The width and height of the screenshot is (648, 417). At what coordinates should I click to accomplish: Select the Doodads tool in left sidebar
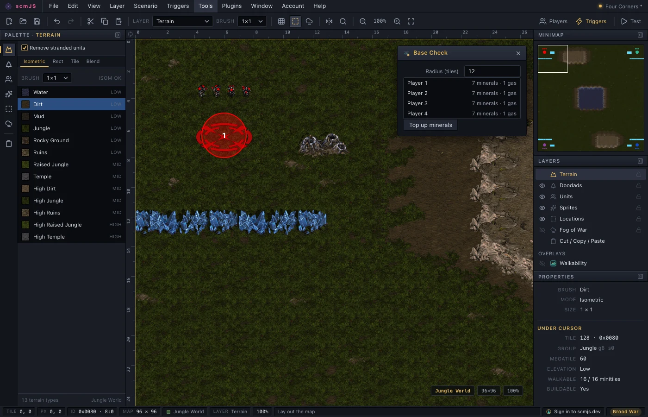pyautogui.click(x=9, y=64)
